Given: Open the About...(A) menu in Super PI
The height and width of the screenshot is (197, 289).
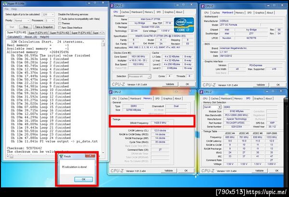Looking at the screenshot, I should (x=31, y=37).
